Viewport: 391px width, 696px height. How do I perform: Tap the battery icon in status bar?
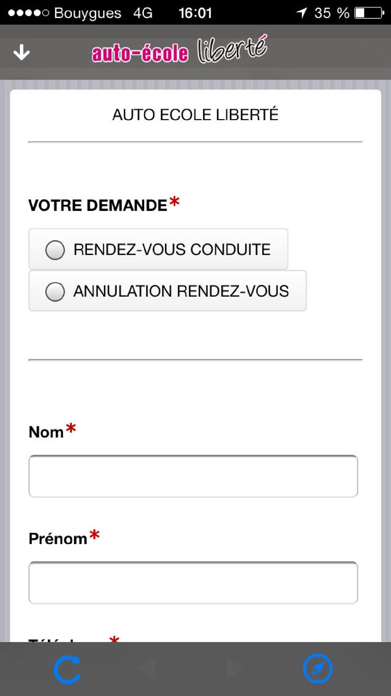point(369,13)
